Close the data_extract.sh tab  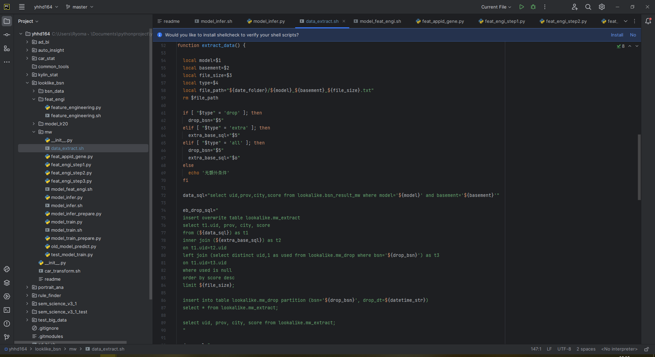tap(344, 21)
